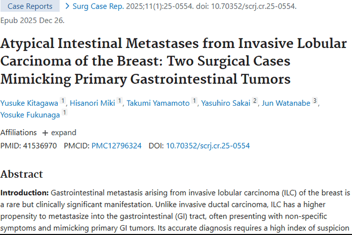This screenshot has width=352, height=235.
Task: Click affiliation superscript 1 after Yamamoto
Action: tap(194, 101)
